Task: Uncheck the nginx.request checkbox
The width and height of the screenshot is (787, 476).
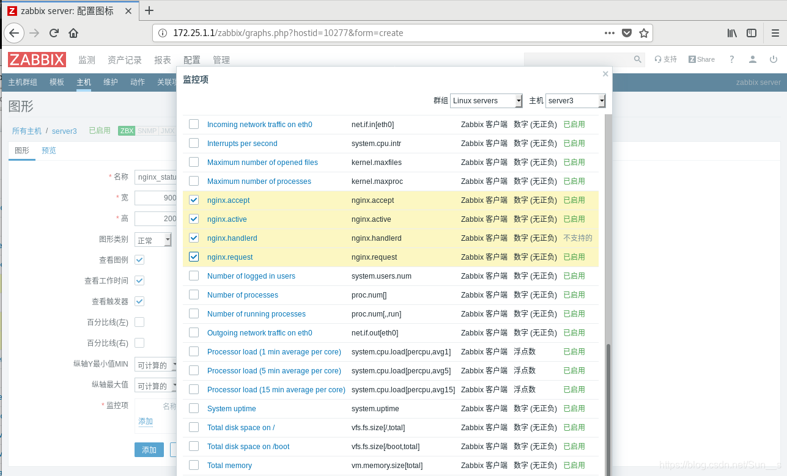Action: coord(194,257)
